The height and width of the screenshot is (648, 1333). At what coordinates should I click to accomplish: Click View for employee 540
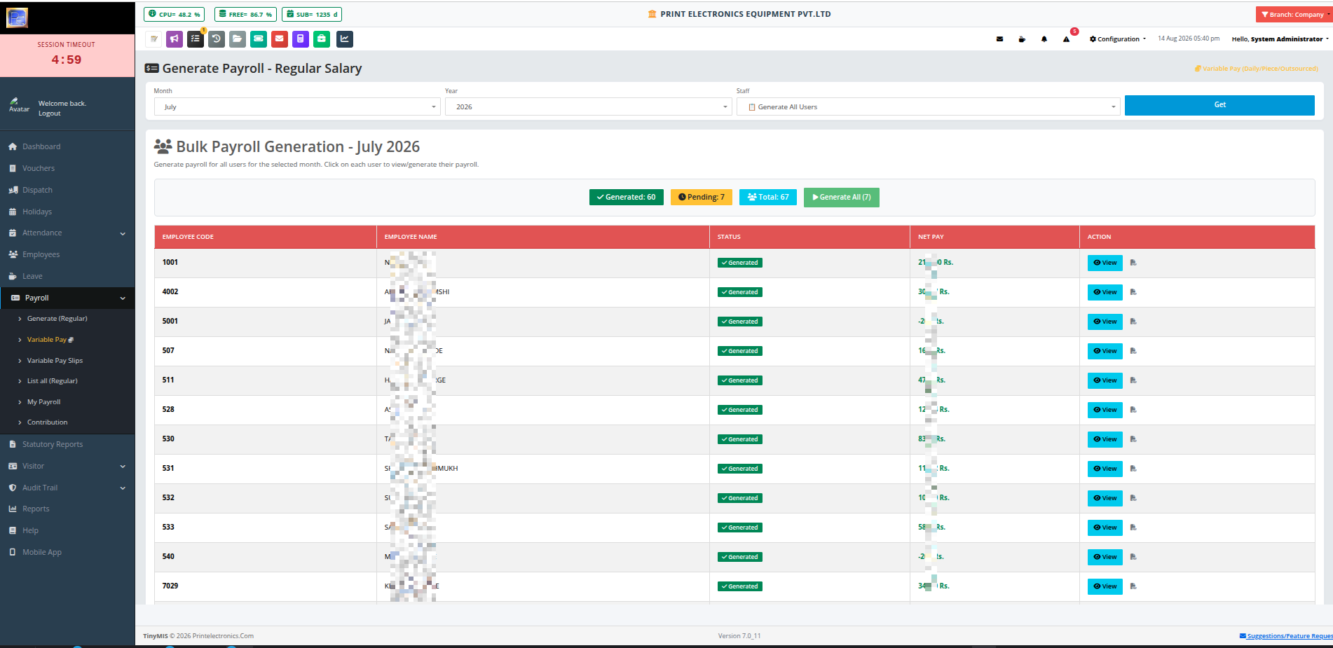1105,557
